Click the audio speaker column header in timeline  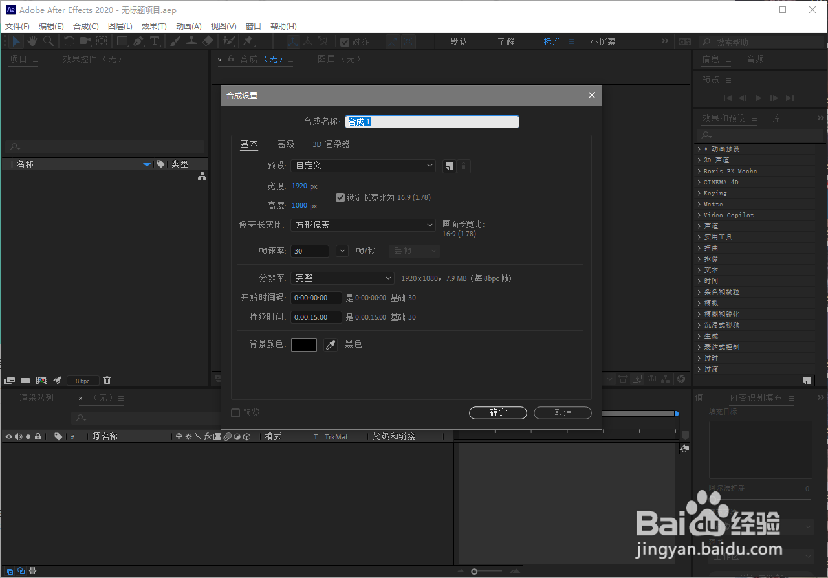[x=18, y=437]
